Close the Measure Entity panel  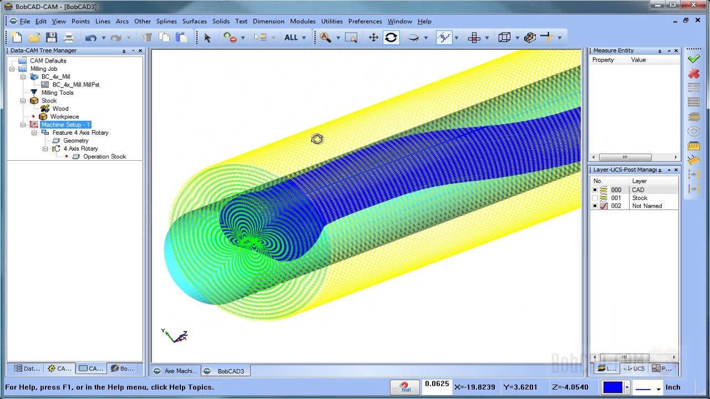click(x=676, y=50)
